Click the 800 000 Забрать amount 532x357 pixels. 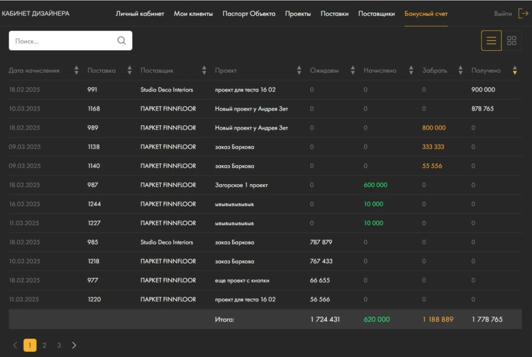[x=434, y=128]
